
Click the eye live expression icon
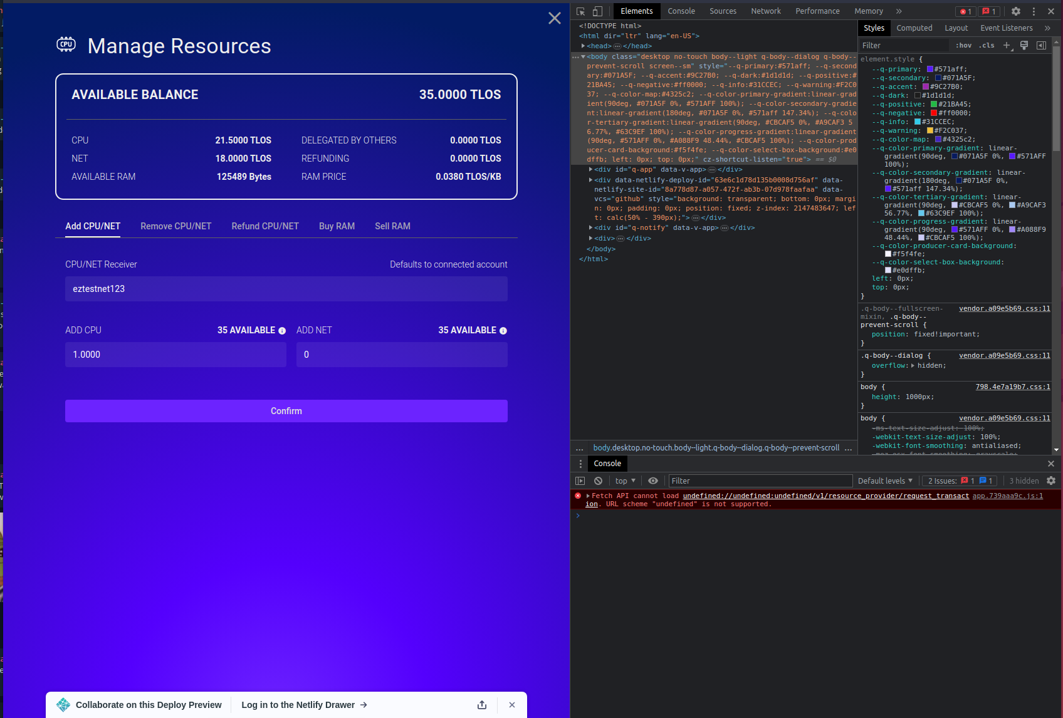(x=653, y=481)
